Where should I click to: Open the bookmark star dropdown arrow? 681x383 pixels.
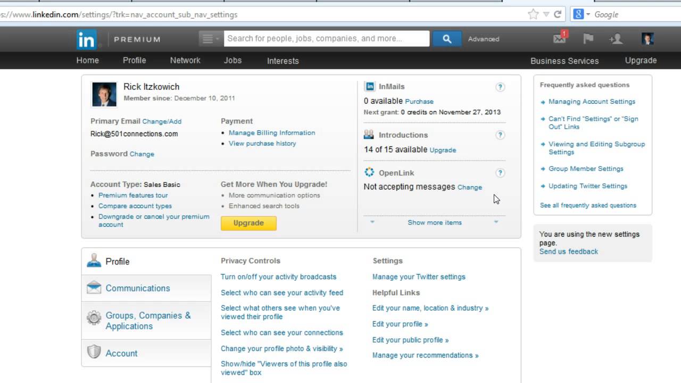click(546, 15)
